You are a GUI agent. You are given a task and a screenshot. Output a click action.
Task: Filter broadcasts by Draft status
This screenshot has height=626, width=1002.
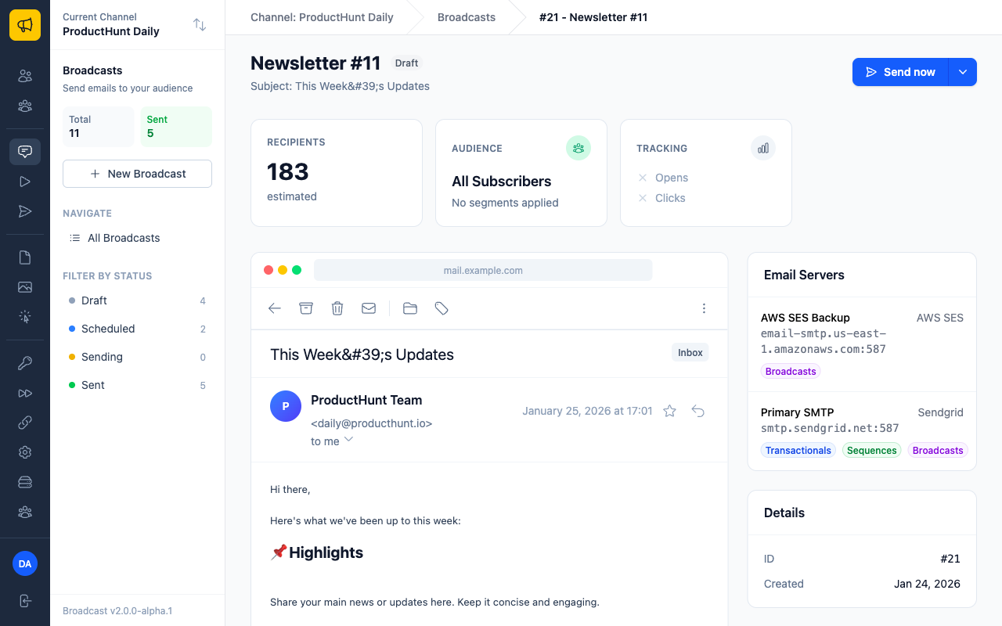click(137, 300)
